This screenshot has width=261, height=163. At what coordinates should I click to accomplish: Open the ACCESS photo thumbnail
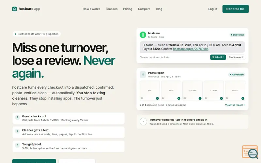[x=235, y=91]
